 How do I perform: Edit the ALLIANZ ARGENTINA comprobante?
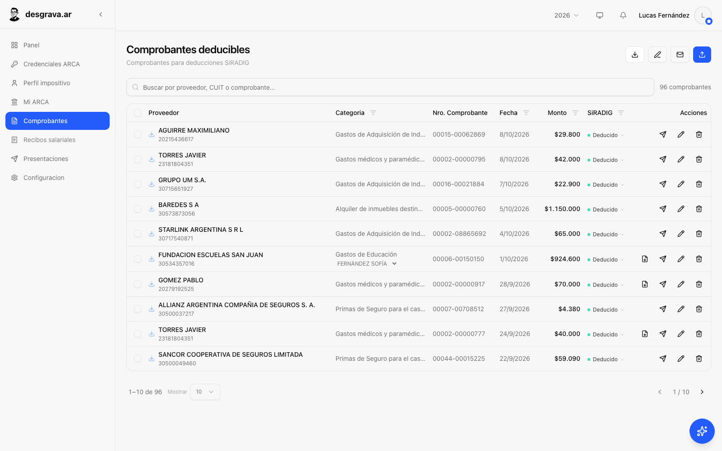click(681, 309)
